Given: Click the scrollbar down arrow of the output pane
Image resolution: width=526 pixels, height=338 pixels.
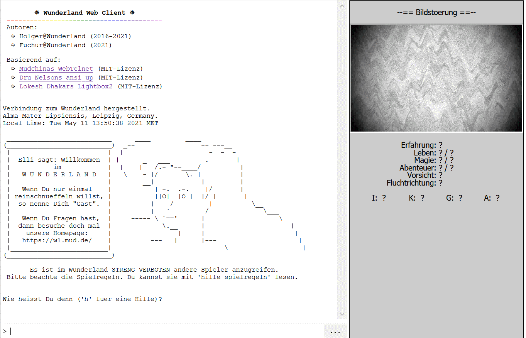Looking at the screenshot, I should (342, 314).
